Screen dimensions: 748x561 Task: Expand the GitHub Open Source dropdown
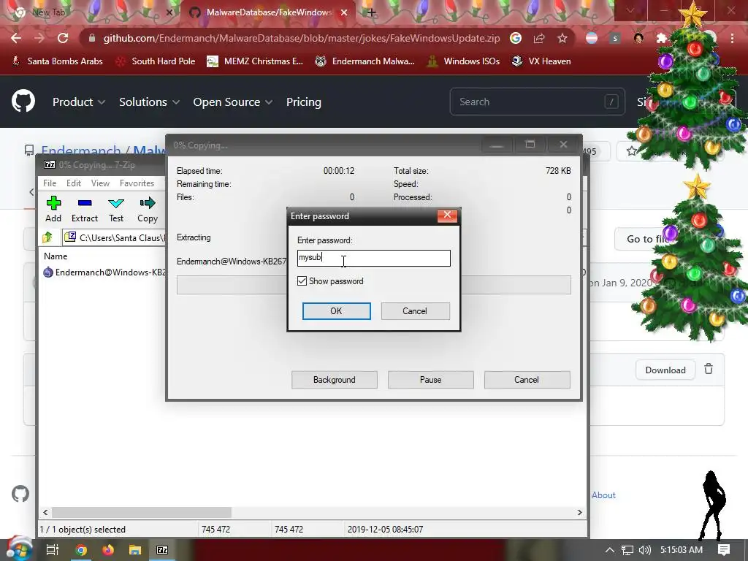coord(233,102)
